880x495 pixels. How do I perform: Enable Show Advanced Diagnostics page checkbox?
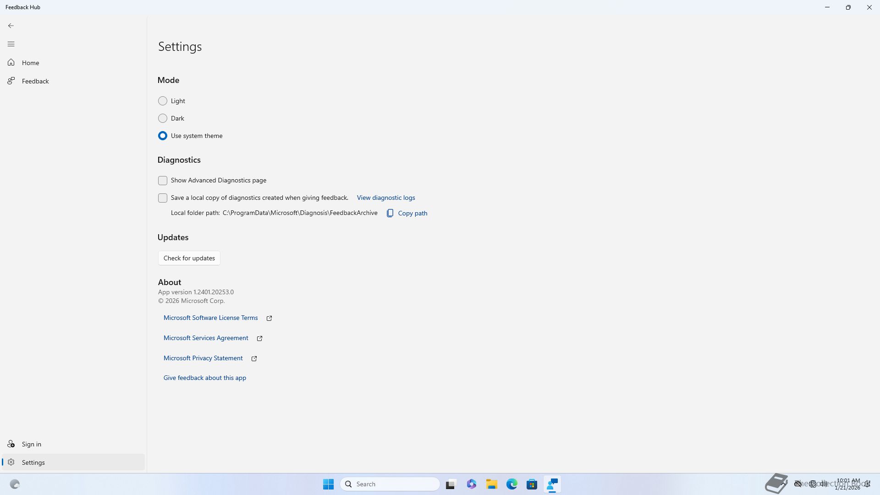[163, 181]
